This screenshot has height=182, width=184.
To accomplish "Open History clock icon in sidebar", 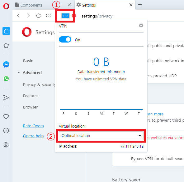I will [6, 131].
